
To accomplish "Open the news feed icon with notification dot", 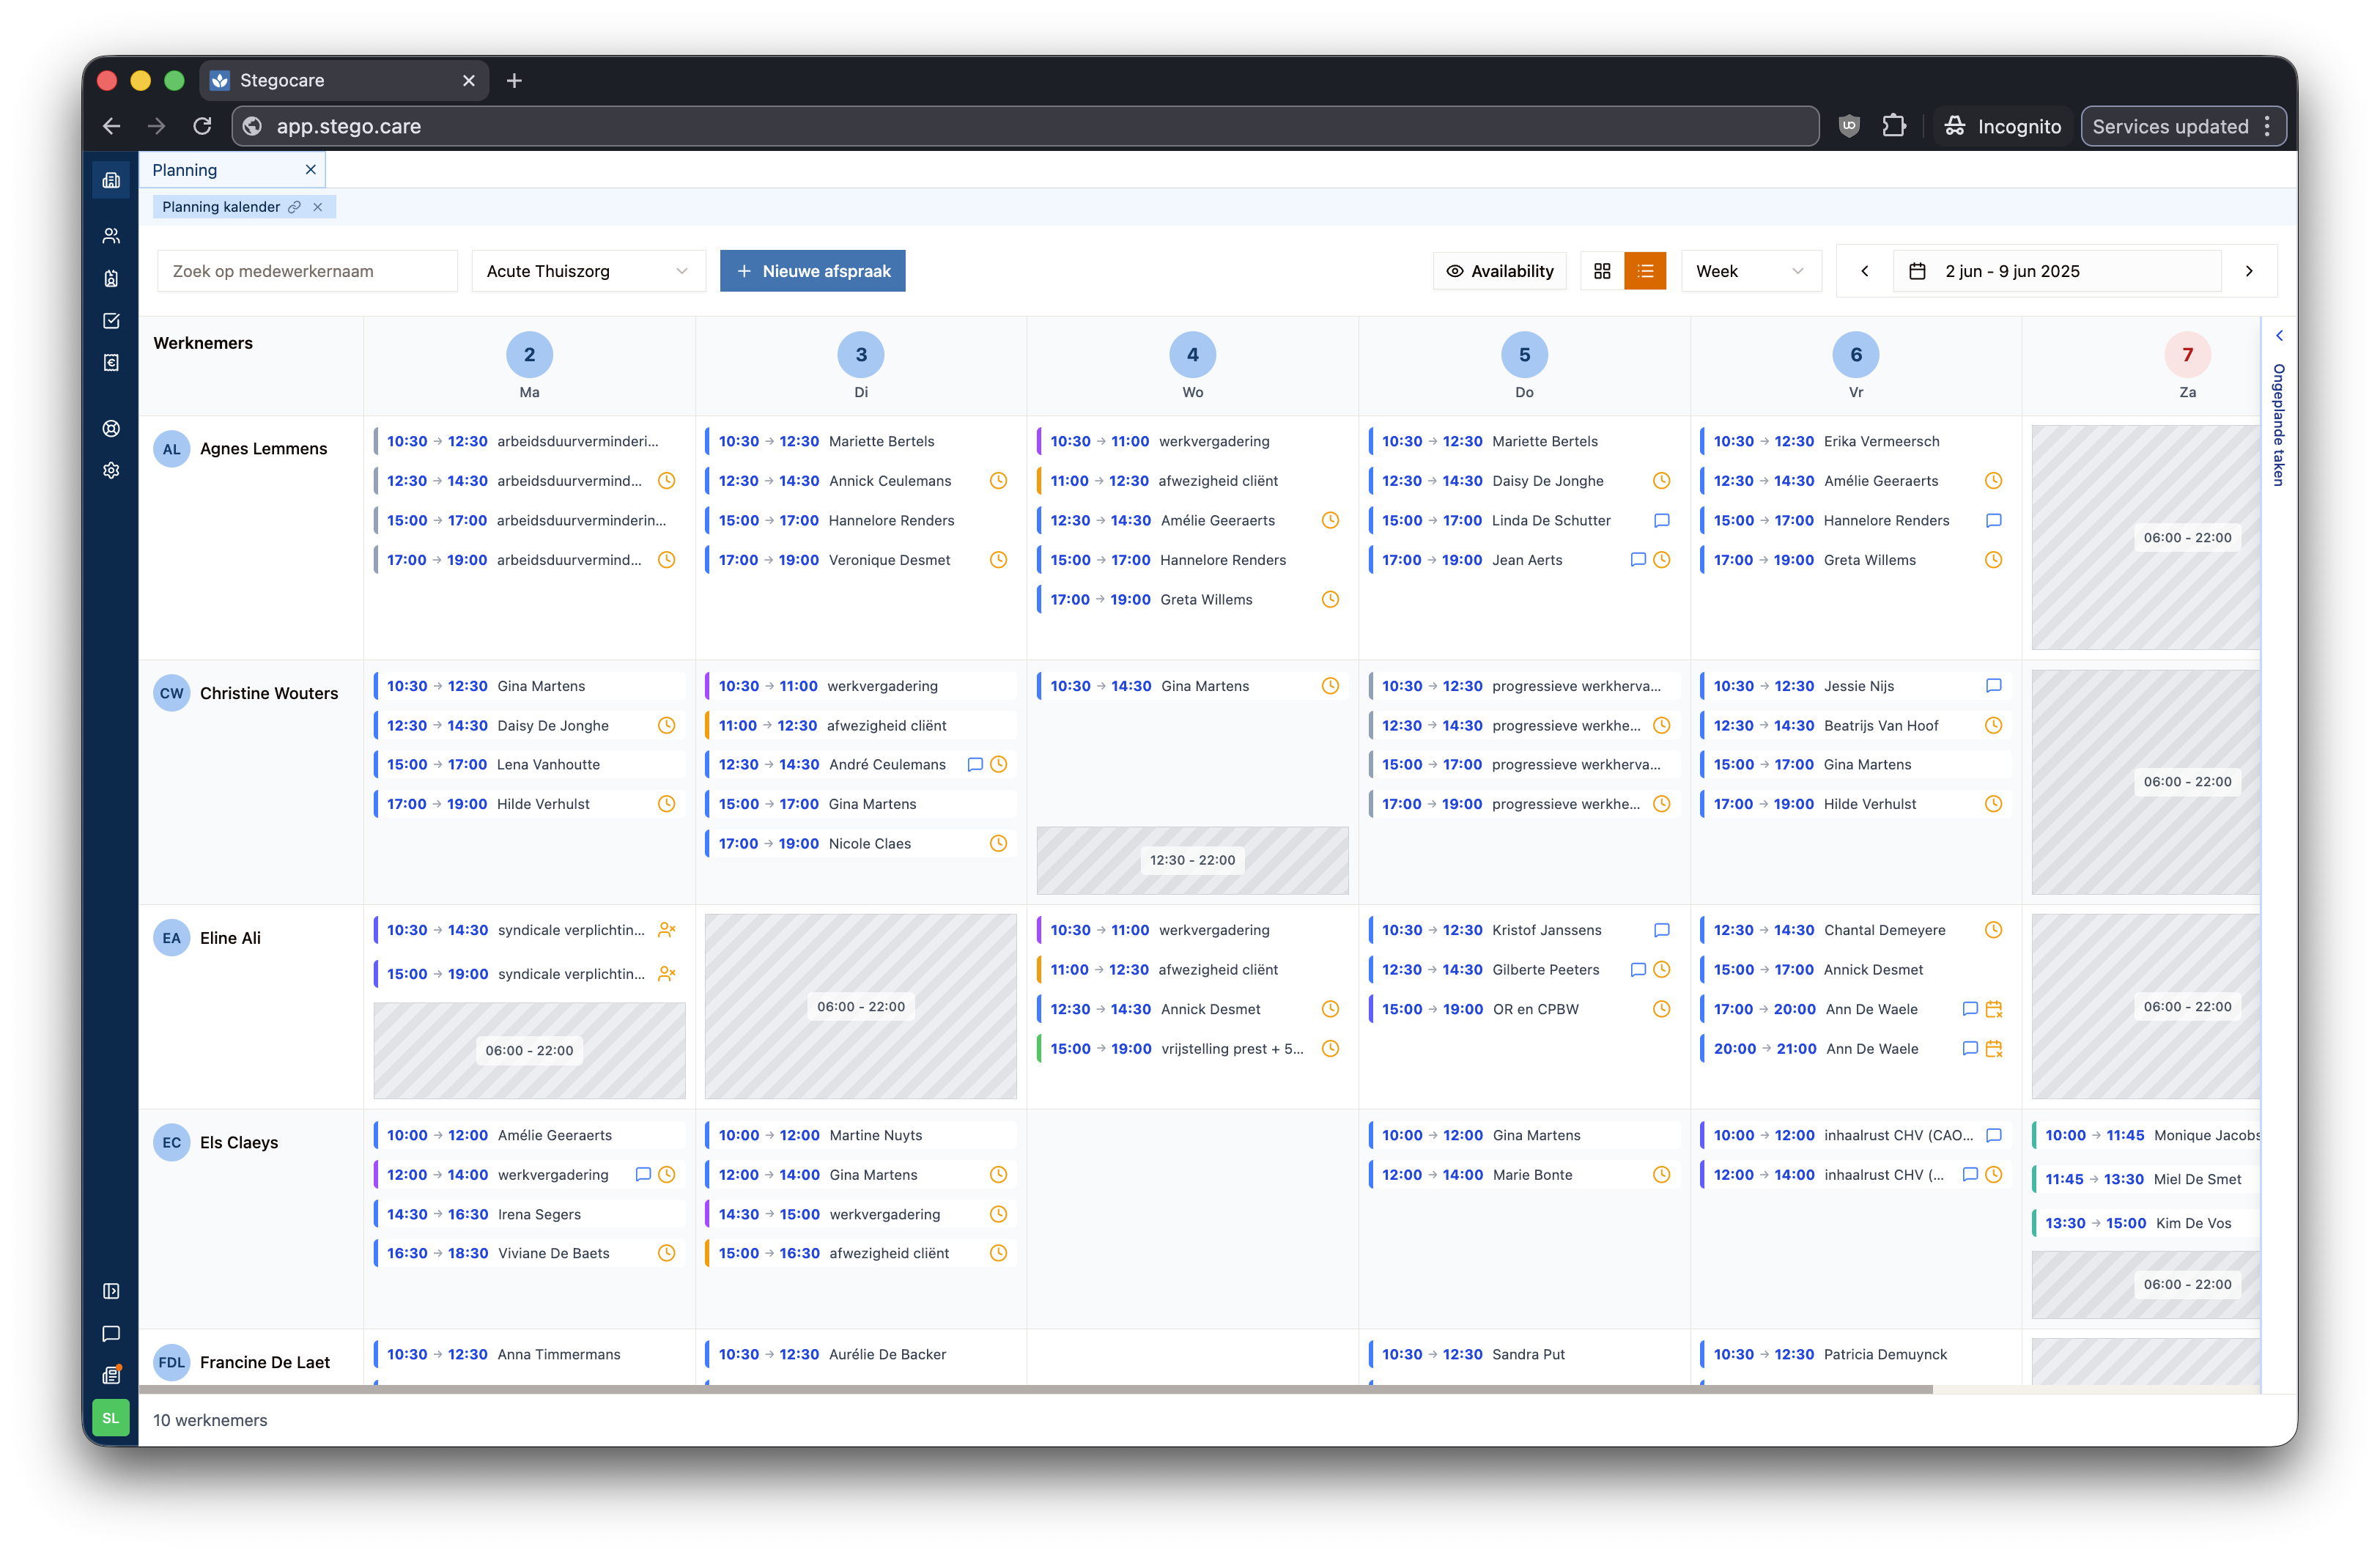I will click(111, 1375).
